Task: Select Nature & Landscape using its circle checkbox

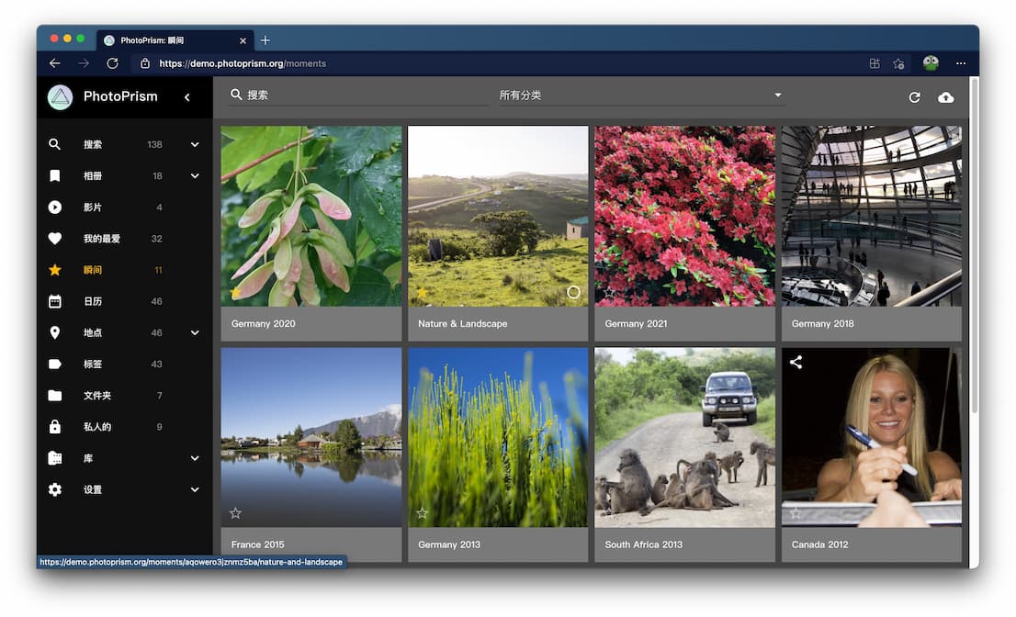Action: 573,292
